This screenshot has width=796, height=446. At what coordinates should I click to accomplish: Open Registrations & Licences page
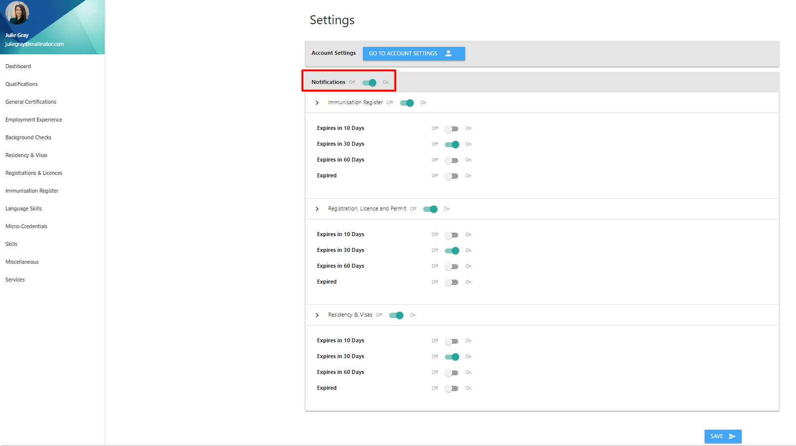pyautogui.click(x=34, y=173)
